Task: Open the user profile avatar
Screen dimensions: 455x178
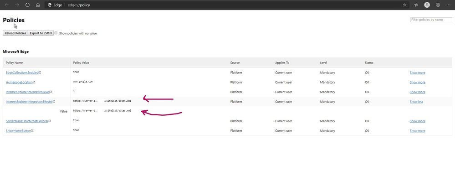Action: 427,5
